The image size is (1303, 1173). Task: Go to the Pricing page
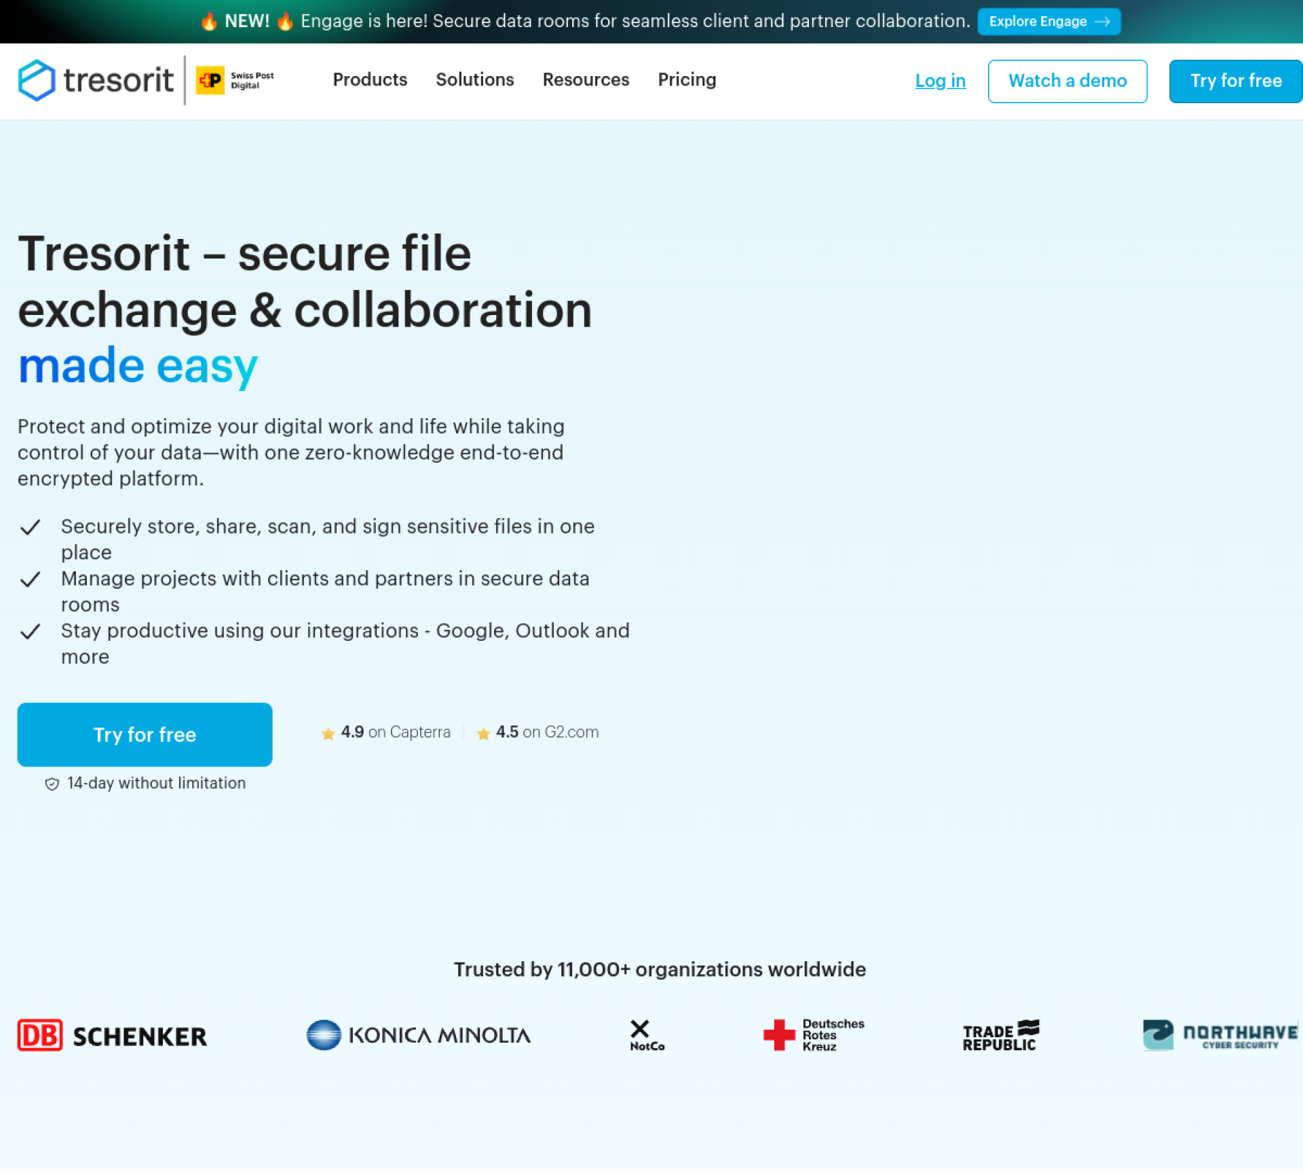(x=687, y=80)
